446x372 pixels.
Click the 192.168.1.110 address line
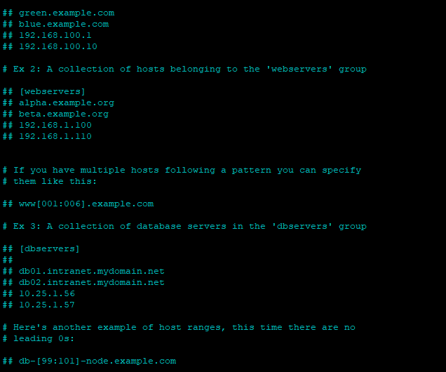47,136
